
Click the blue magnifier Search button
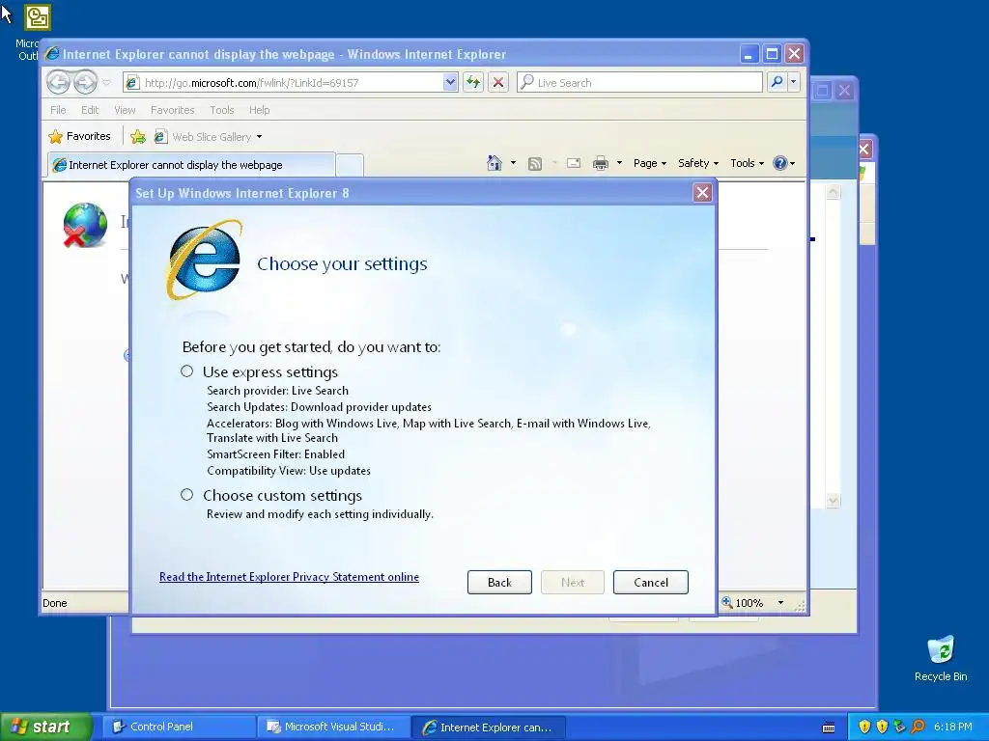[777, 82]
